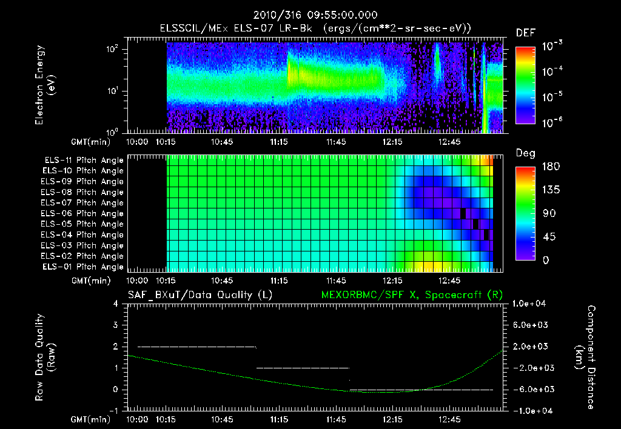Click the data quality line at level 2
Viewport: 621px width, 429px height.
coord(197,347)
